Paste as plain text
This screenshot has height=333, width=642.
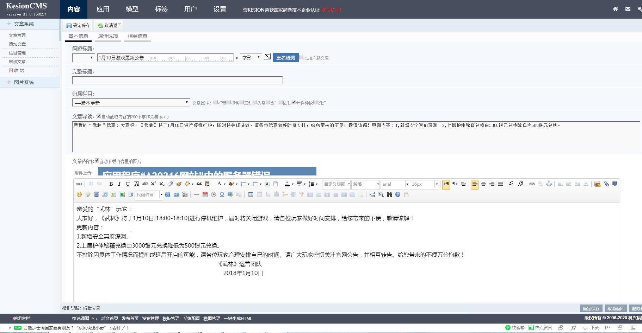coord(208,184)
